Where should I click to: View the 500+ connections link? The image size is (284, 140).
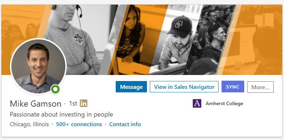(79, 124)
